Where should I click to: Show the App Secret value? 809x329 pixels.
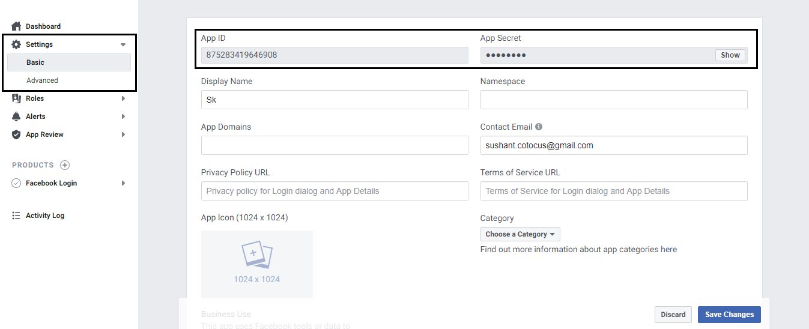[x=730, y=55]
